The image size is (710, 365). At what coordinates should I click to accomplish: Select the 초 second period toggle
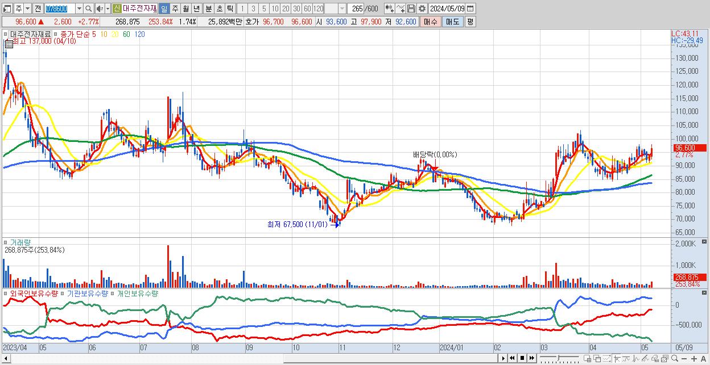pyautogui.click(x=219, y=9)
